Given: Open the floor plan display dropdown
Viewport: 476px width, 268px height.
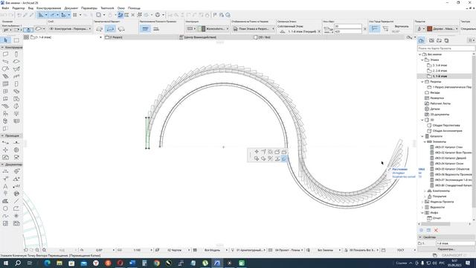Looking at the screenshot, I should (x=254, y=28).
